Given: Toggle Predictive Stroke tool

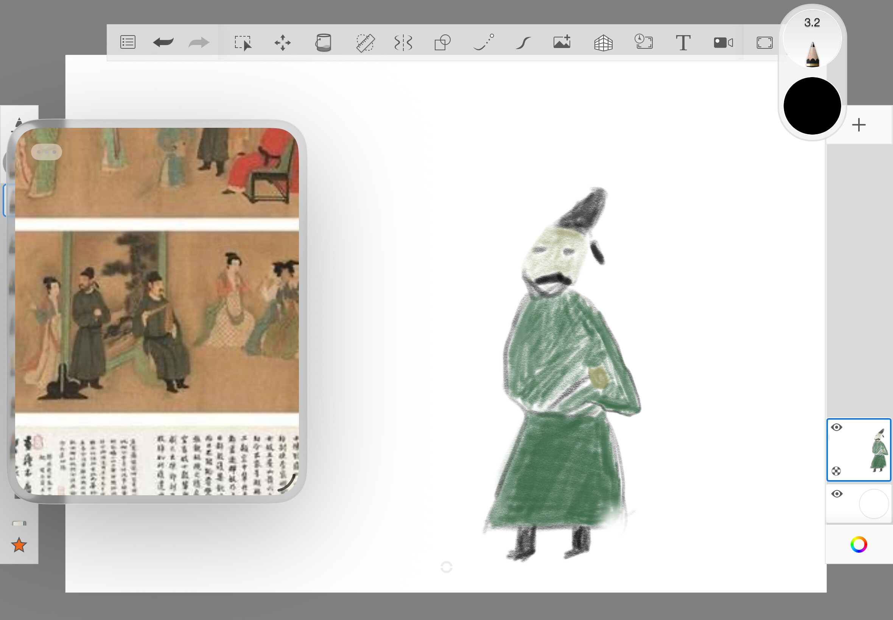Looking at the screenshot, I should point(484,42).
